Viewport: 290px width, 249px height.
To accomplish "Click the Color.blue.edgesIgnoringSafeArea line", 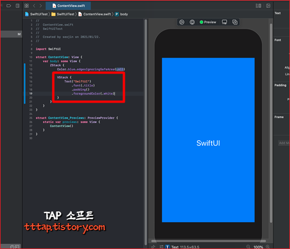I will 91,70.
